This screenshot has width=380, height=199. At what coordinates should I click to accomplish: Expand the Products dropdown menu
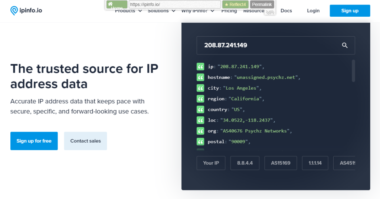point(128,11)
